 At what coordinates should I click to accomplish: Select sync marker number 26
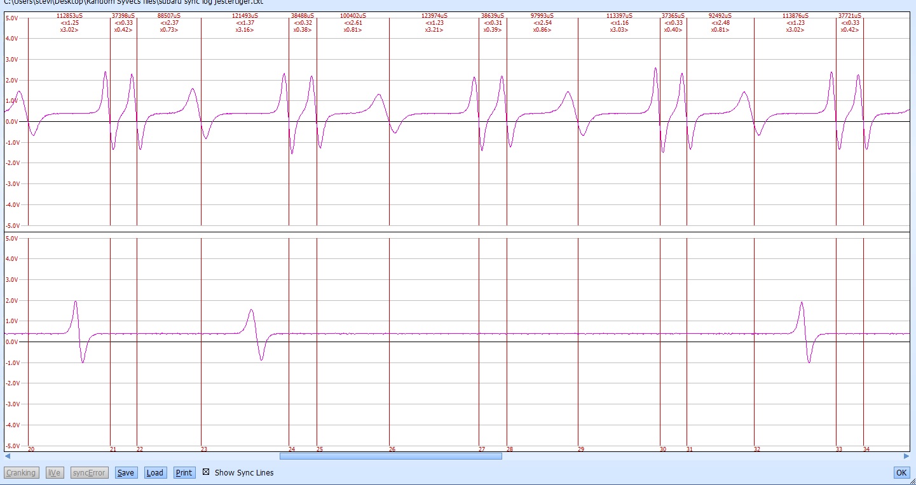tap(392, 449)
